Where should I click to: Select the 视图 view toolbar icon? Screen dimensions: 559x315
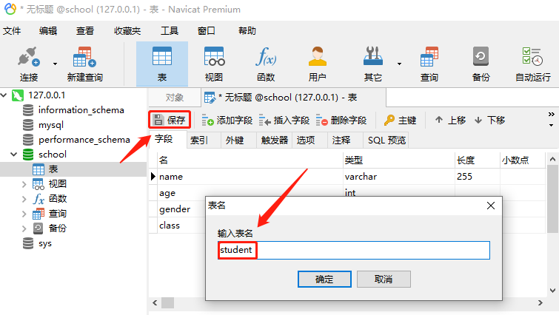coord(214,64)
